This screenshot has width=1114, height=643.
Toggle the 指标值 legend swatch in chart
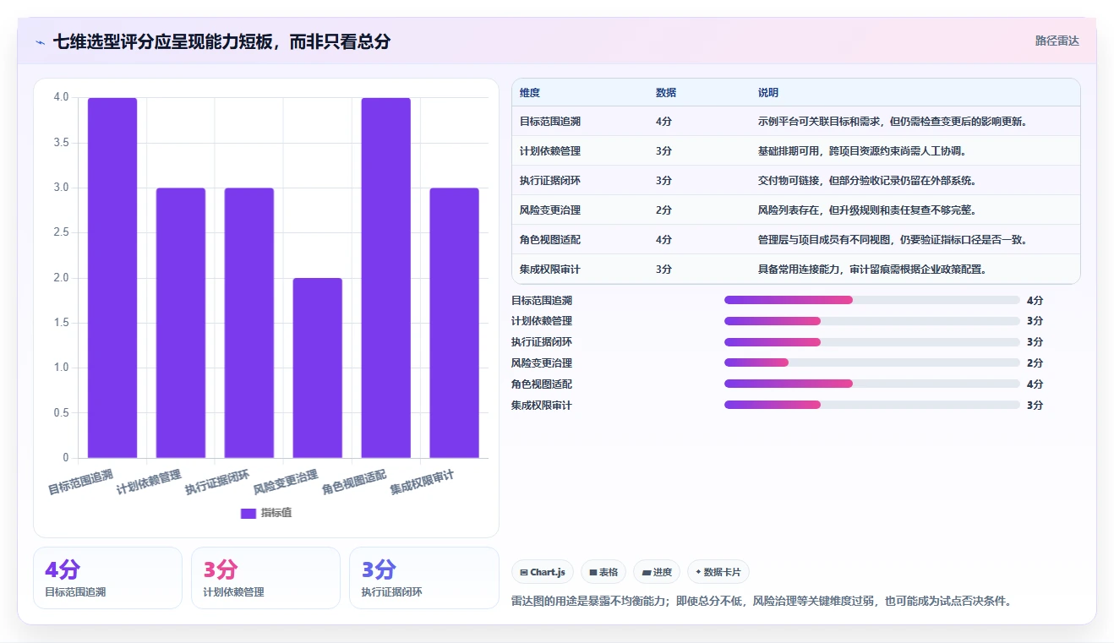point(248,513)
